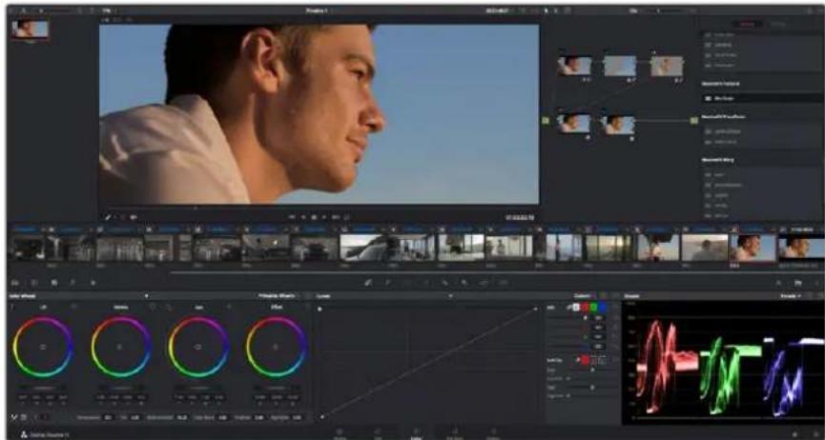Adjust the Soft Clip Low slider handle
Image resolution: width=825 pixels, height=440 pixels.
pyautogui.click(x=593, y=370)
